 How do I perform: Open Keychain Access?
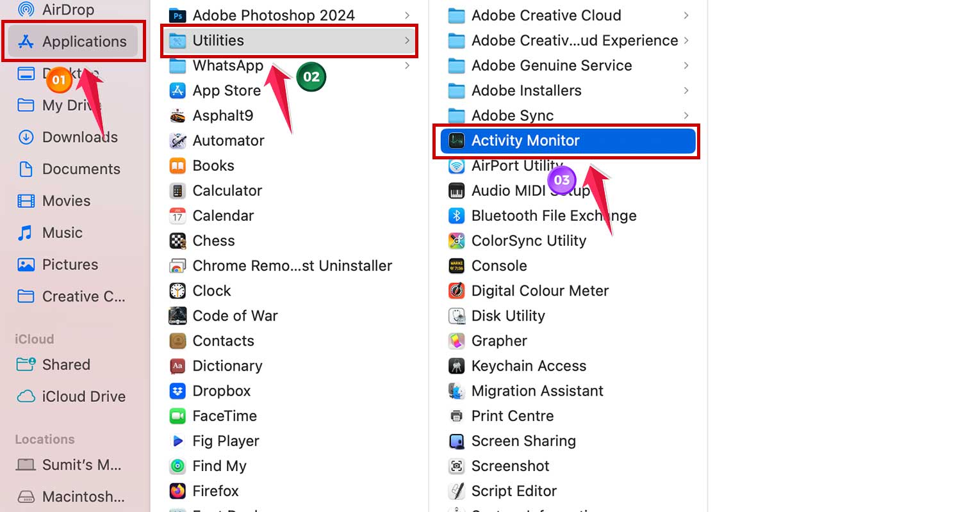click(529, 365)
